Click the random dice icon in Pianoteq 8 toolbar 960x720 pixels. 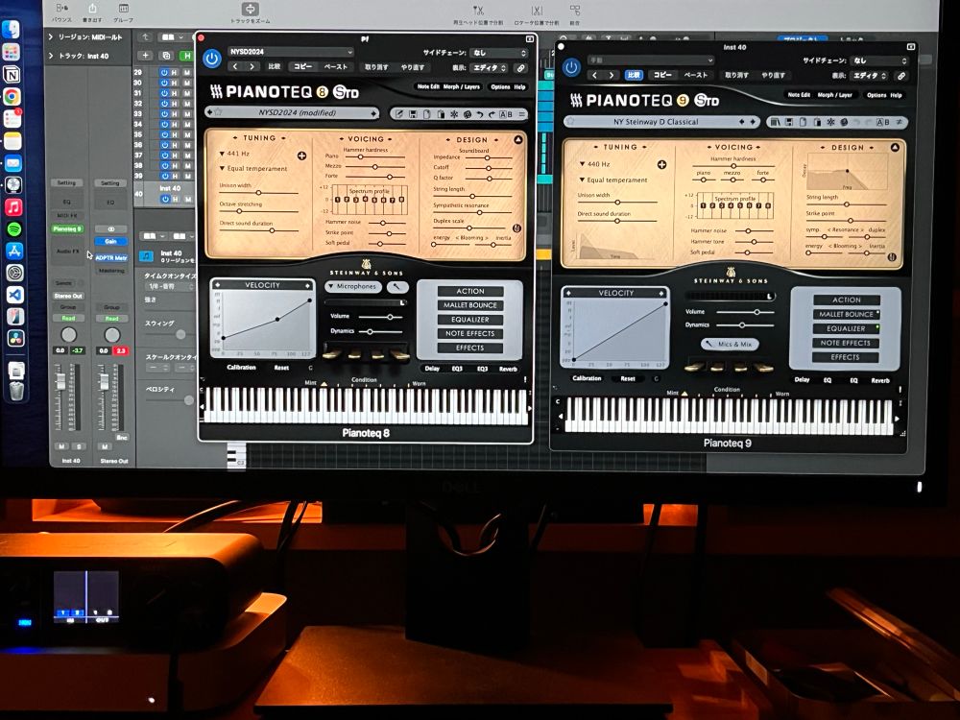(468, 114)
